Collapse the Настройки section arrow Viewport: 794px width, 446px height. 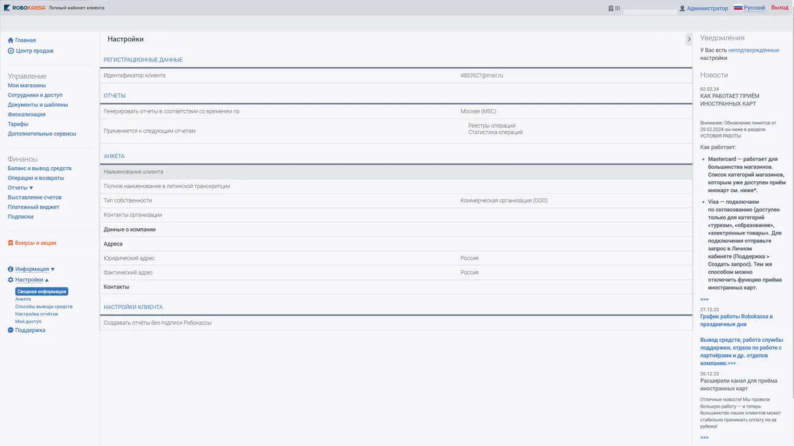pos(47,280)
